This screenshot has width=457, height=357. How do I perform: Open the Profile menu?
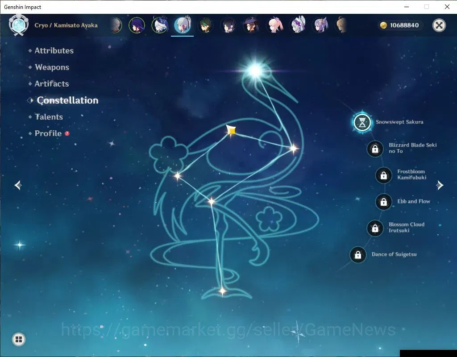[48, 133]
